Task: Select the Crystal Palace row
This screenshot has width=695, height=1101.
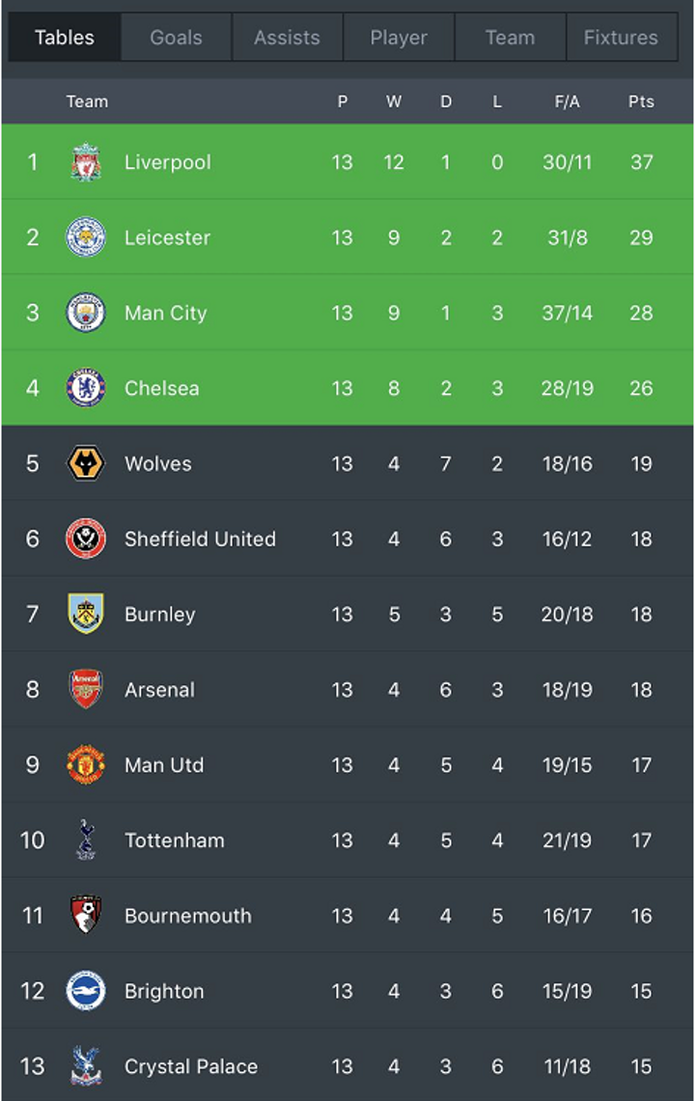Action: 347,1066
